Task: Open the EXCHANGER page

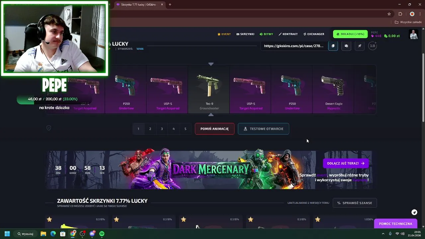Action: pyautogui.click(x=314, y=34)
